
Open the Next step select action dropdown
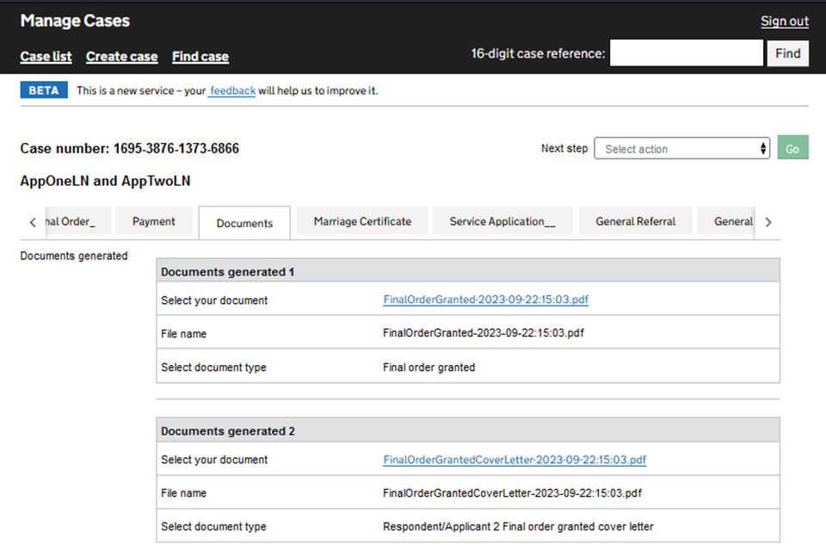pos(681,149)
